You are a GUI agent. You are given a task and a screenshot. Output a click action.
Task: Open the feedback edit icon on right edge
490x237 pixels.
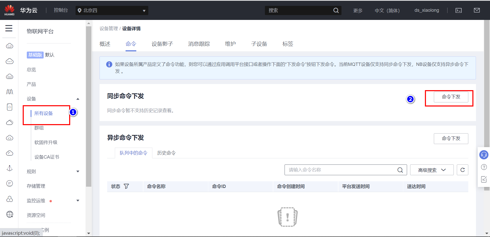484,179
